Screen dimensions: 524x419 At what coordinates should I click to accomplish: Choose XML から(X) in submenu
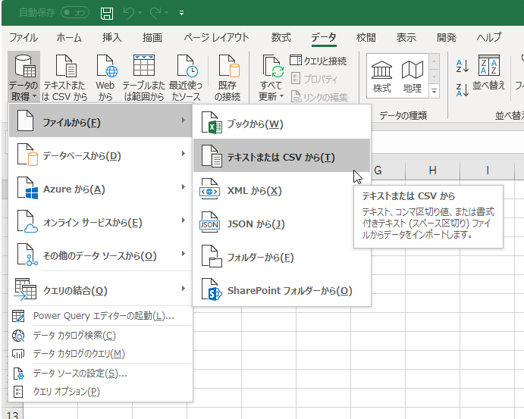point(282,190)
